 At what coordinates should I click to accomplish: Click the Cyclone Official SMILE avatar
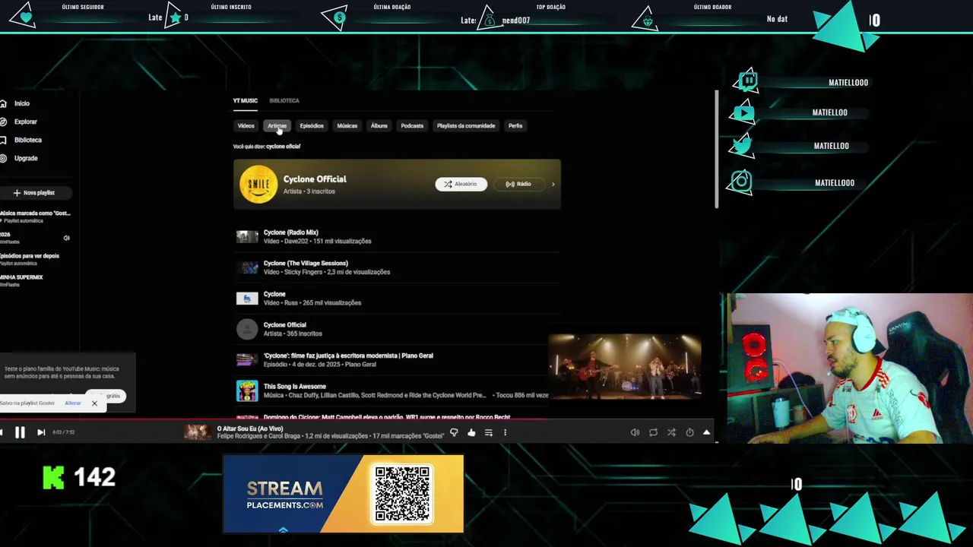point(258,185)
